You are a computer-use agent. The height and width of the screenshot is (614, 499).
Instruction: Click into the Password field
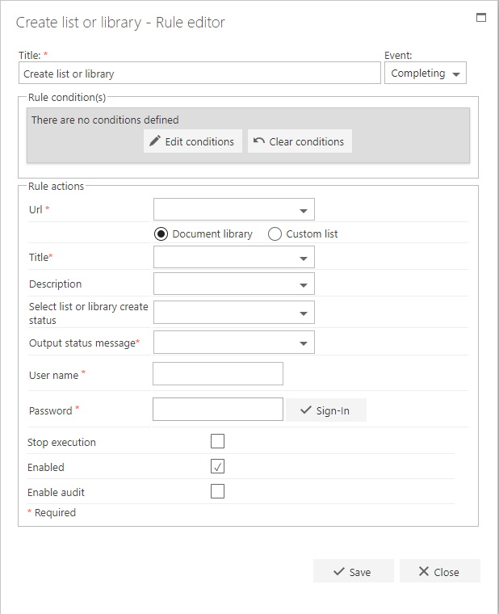click(217, 410)
